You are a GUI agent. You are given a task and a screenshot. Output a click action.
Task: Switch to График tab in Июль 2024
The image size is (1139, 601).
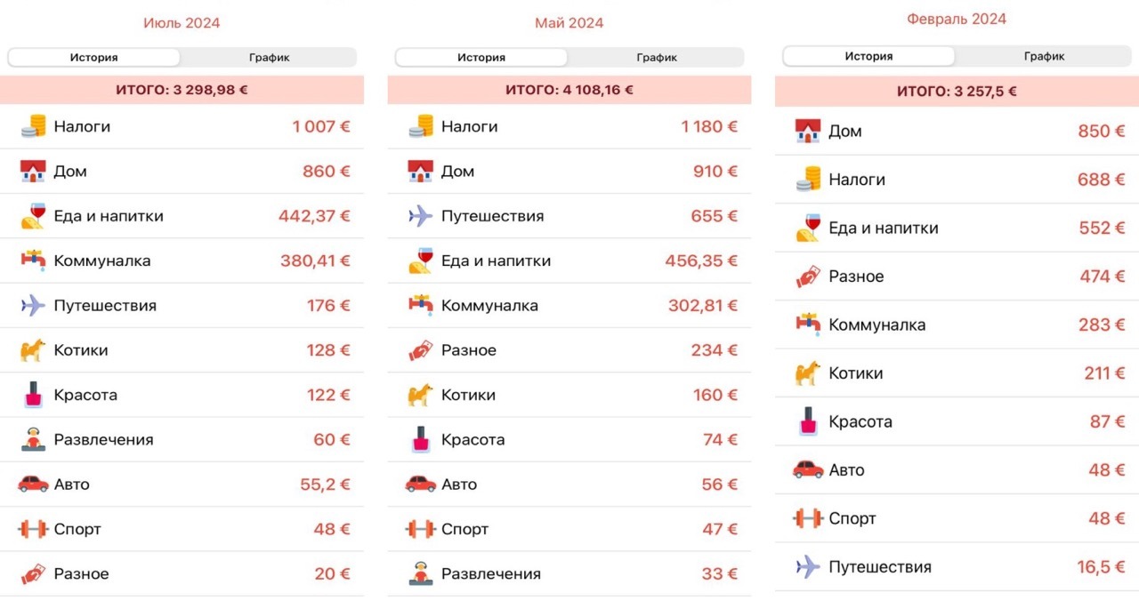coord(268,58)
